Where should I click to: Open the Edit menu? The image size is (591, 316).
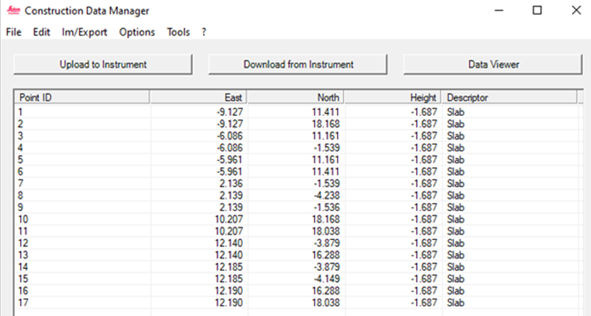tap(41, 32)
